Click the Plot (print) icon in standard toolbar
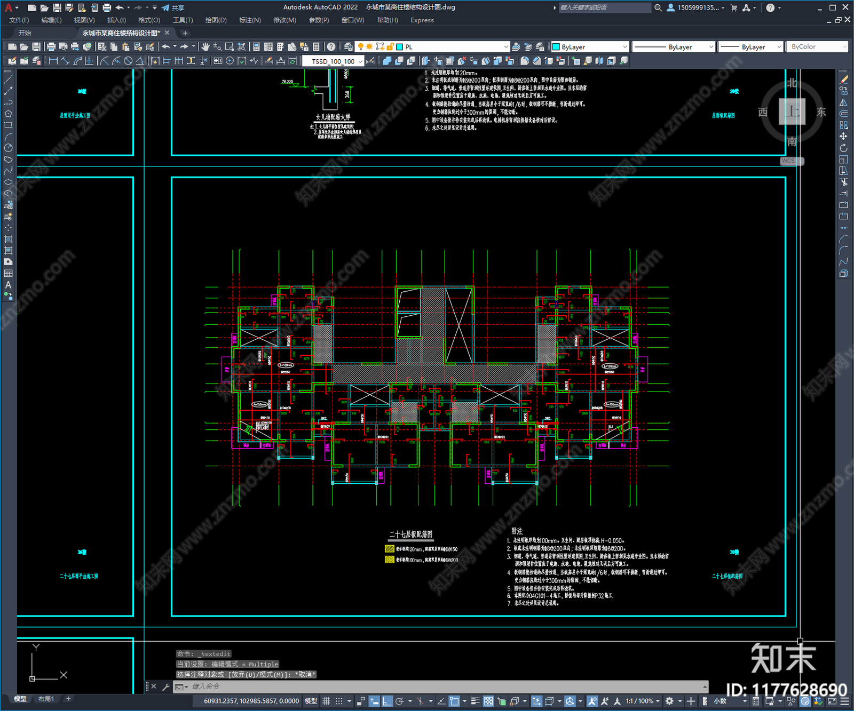 coord(51,47)
